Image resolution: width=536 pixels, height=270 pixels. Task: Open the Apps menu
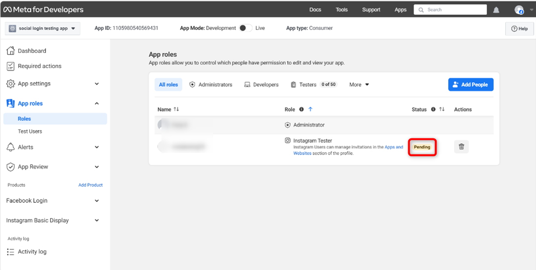coord(400,10)
